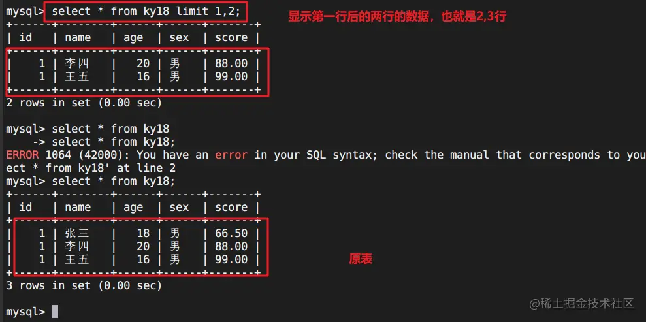
Task: Click the 'name' header of the three-row table
Action: click(x=78, y=207)
